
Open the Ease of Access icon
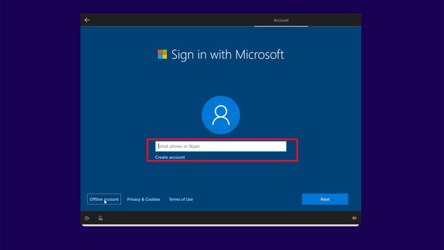pos(87,218)
